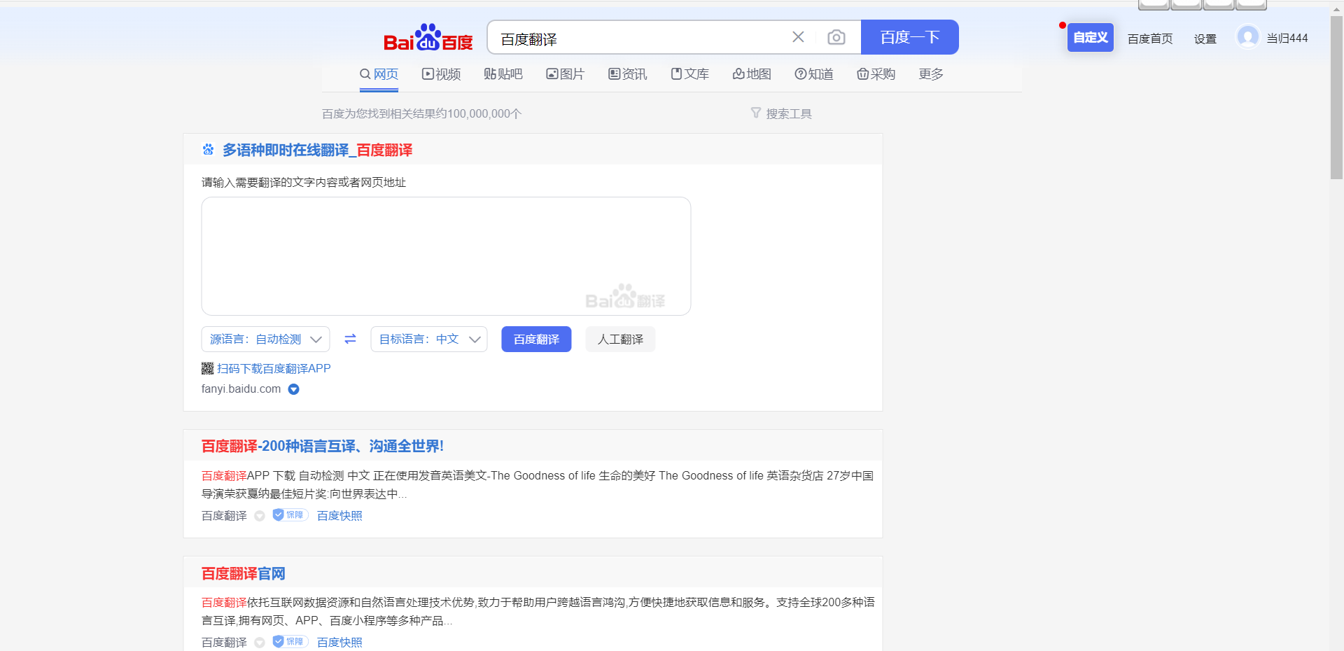Click inside the translation text input area

(445, 255)
